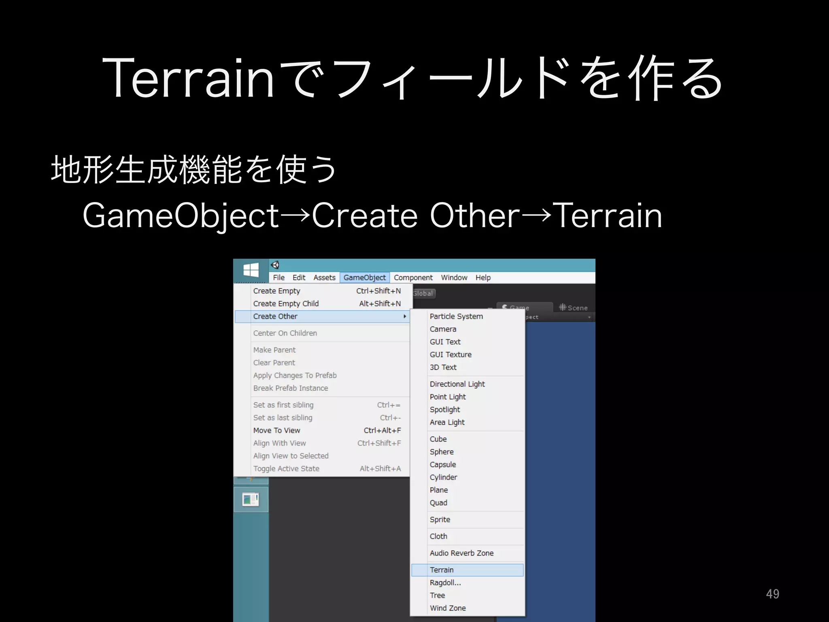Viewport: 829px width, 622px height.
Task: Choose Create Empty
Action: click(x=322, y=291)
